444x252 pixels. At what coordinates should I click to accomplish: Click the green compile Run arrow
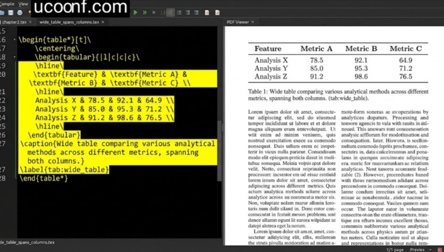coord(135,13)
